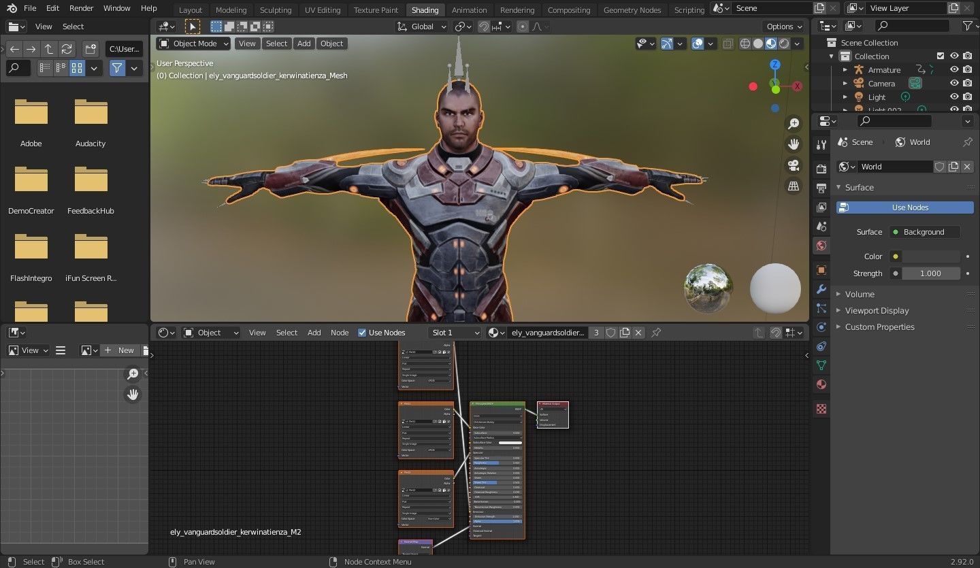Image resolution: width=980 pixels, height=568 pixels.
Task: Create a new folder in file browser
Action: 91,49
